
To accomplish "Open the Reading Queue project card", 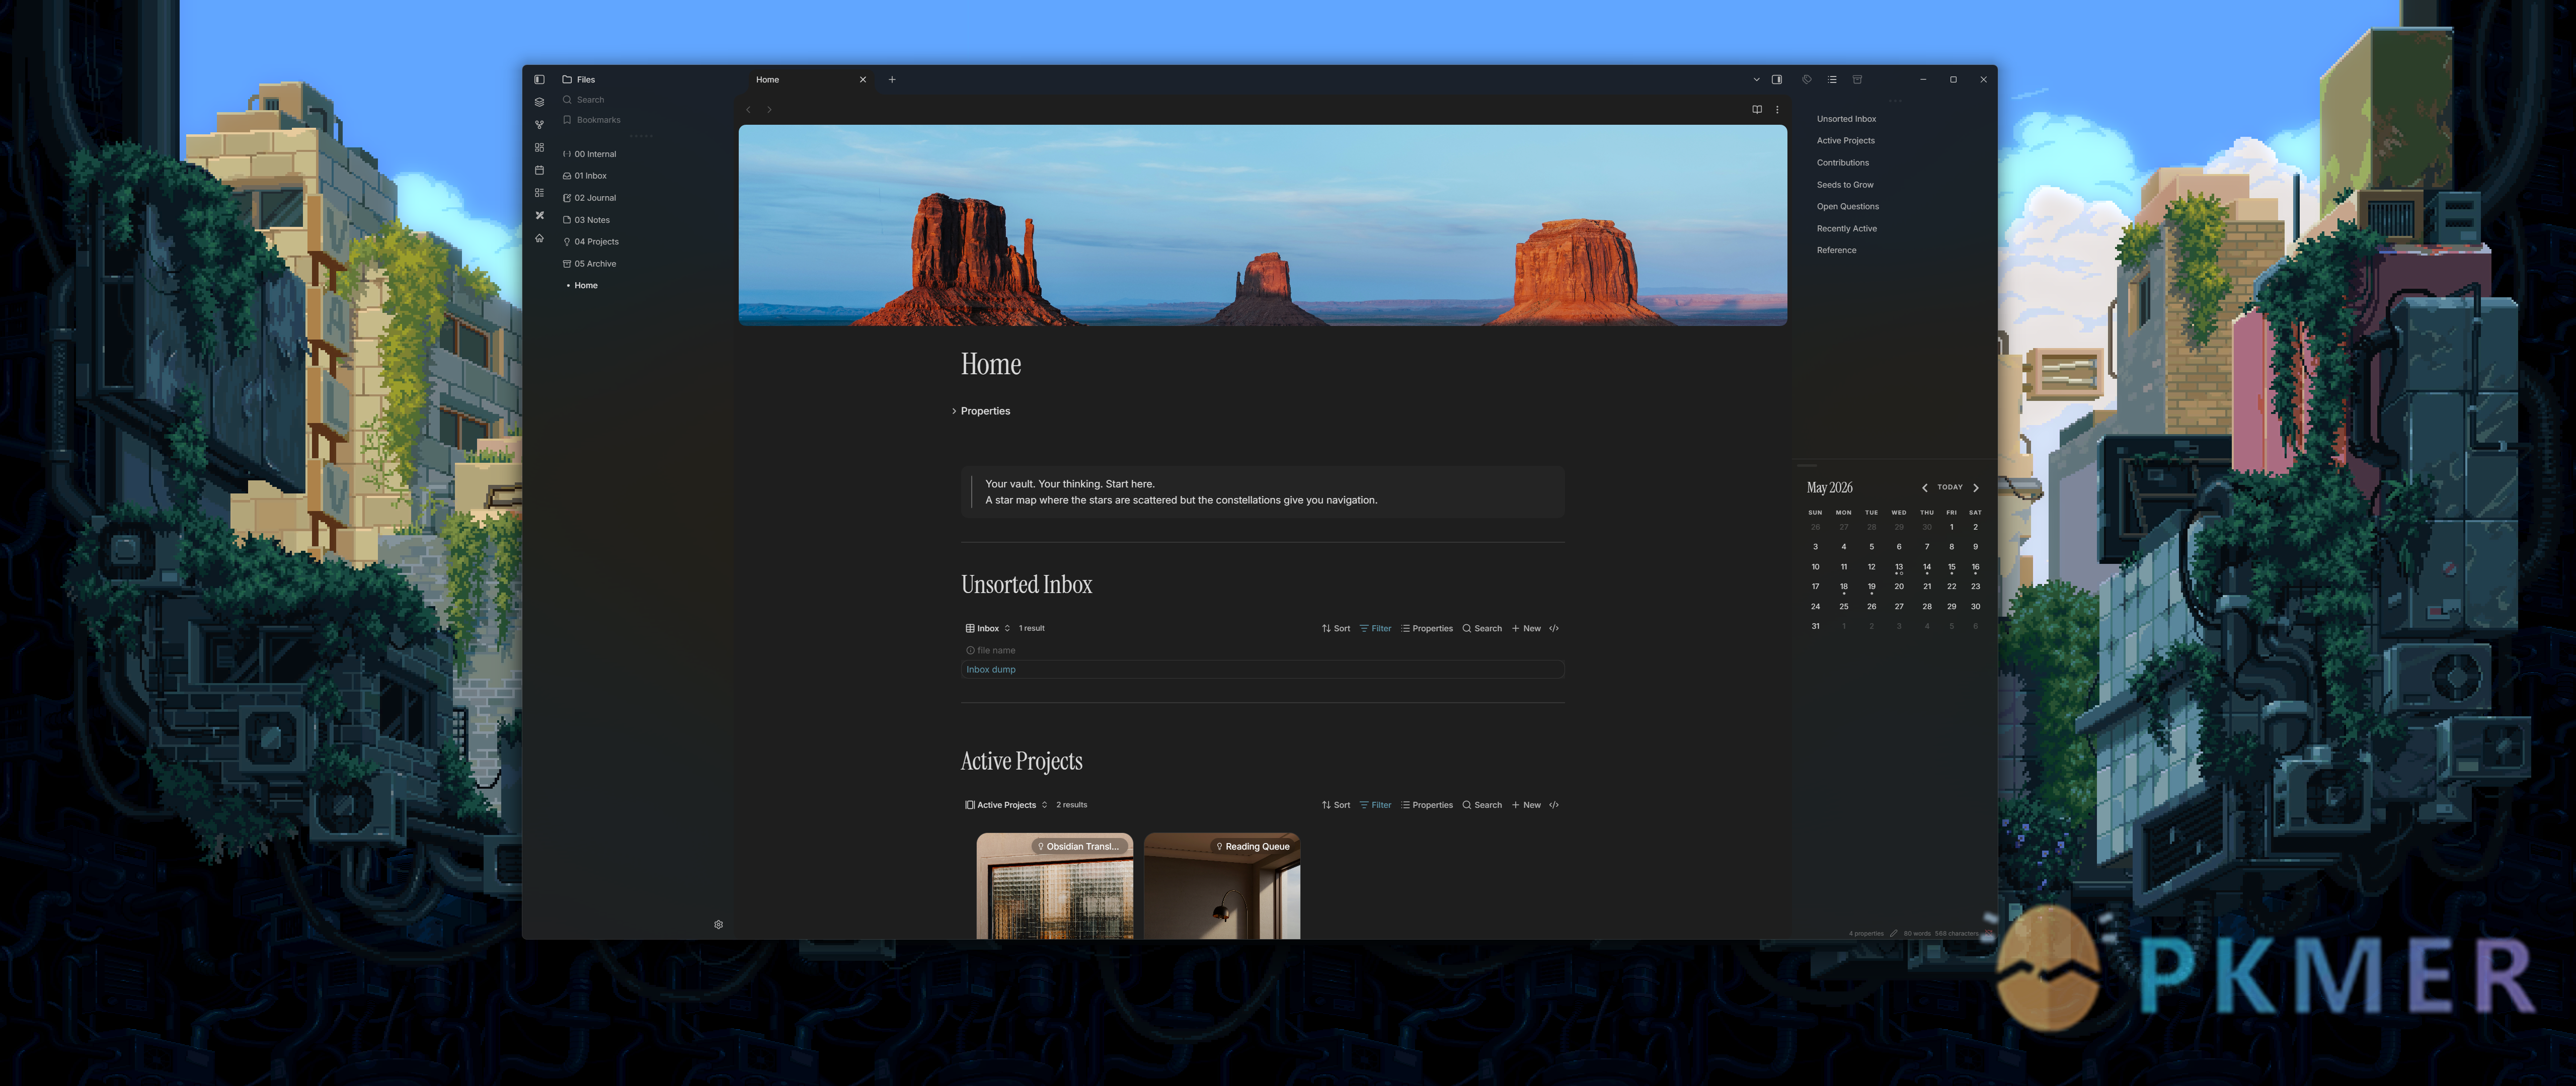I will 1222,886.
